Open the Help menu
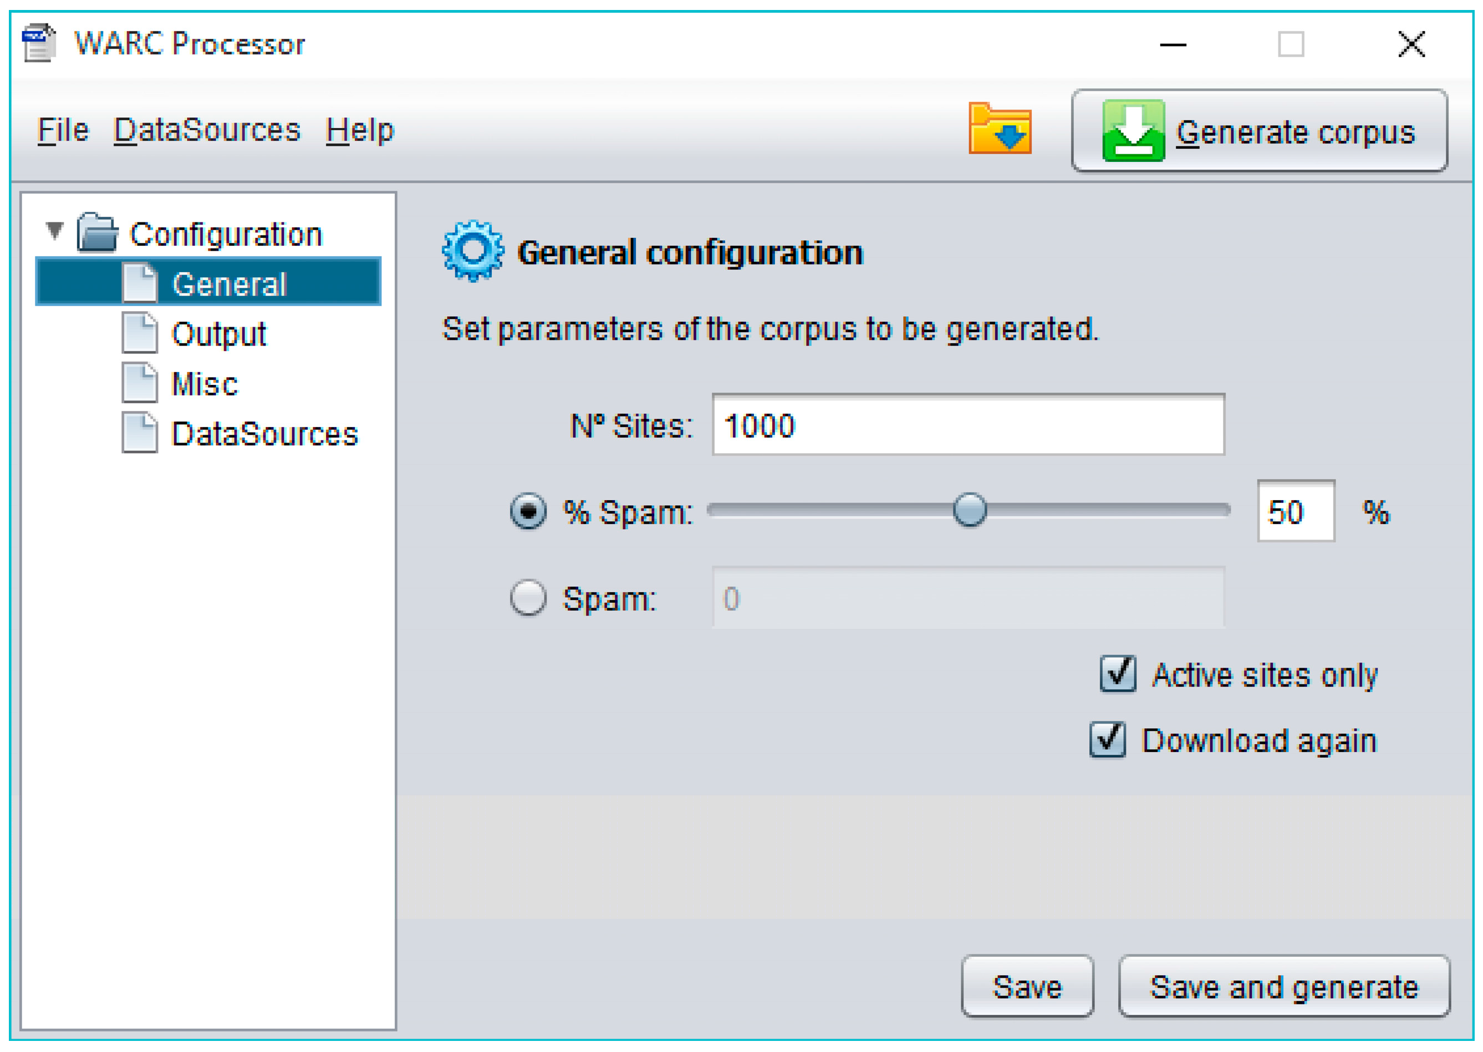 click(359, 130)
